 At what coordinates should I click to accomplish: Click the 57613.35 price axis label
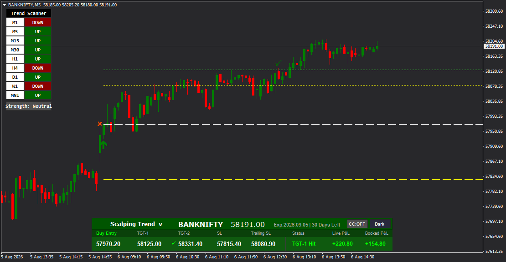coord(494,252)
